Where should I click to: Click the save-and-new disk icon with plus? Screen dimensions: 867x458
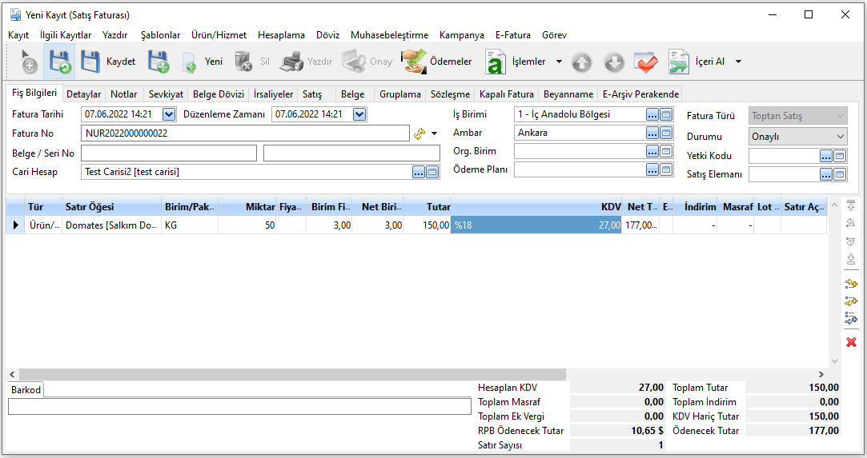[159, 62]
